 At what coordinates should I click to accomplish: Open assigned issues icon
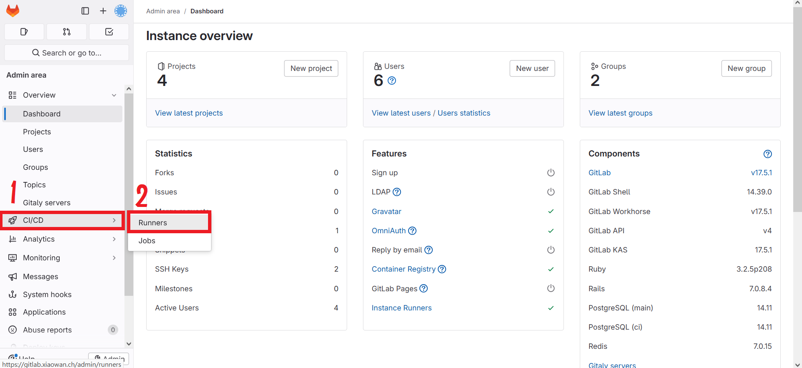coord(24,32)
